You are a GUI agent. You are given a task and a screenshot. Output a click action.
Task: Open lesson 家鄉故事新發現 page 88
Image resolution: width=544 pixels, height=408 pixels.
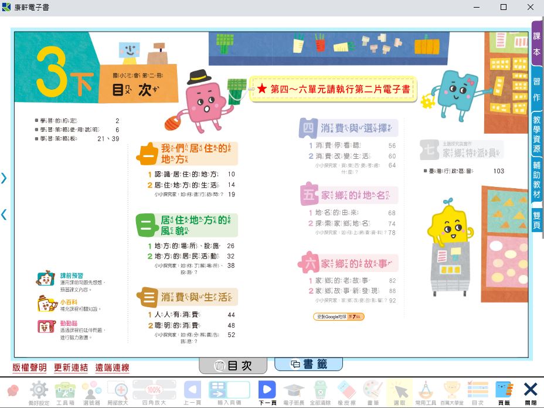click(x=352, y=291)
